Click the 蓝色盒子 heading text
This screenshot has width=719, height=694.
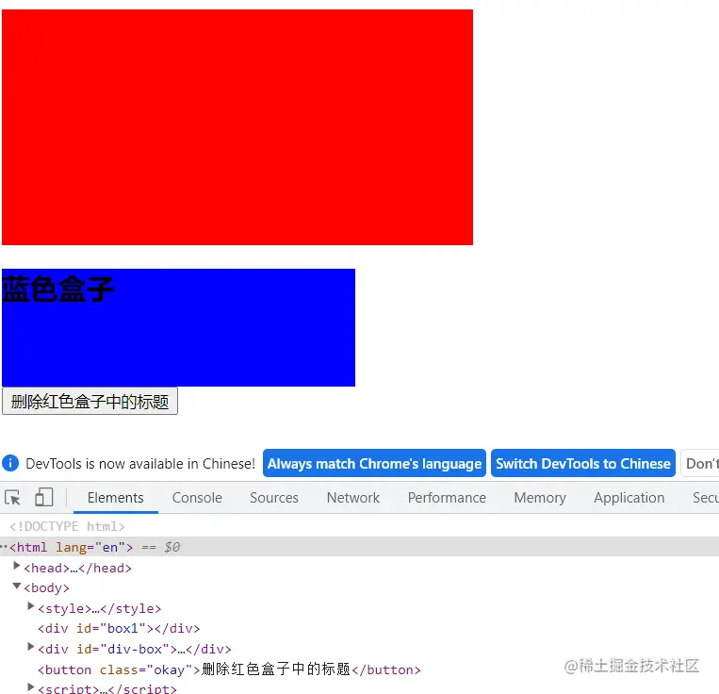click(x=57, y=289)
